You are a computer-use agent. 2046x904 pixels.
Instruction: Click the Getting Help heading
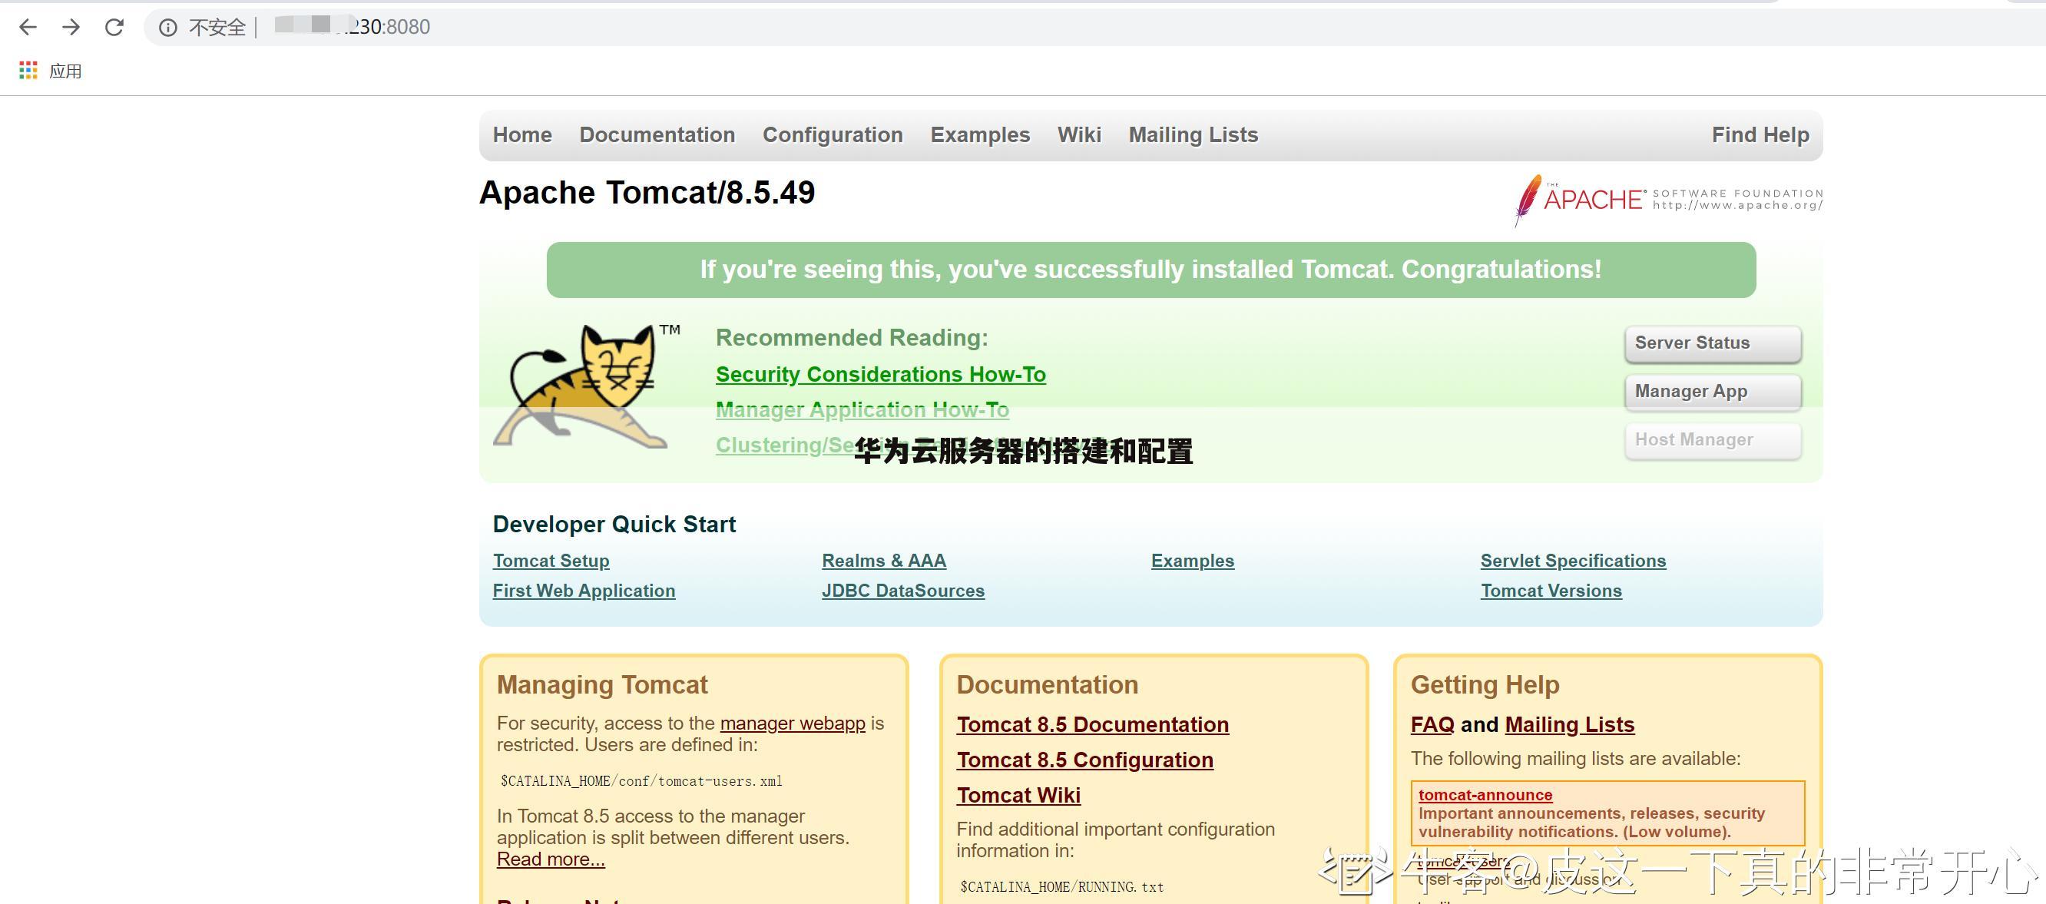coord(1485,685)
